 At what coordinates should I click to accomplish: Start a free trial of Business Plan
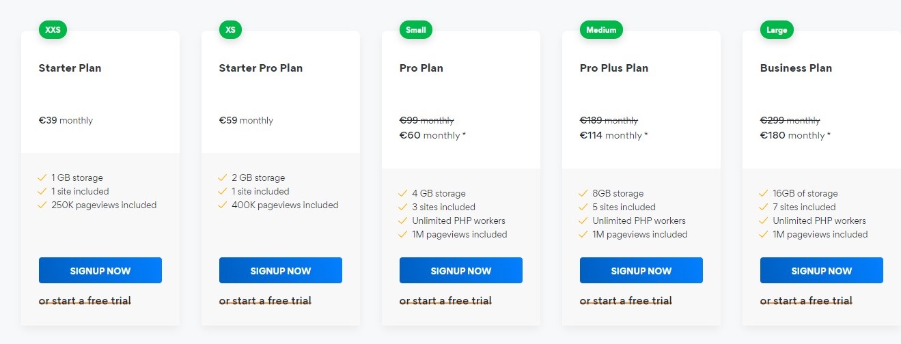806,300
